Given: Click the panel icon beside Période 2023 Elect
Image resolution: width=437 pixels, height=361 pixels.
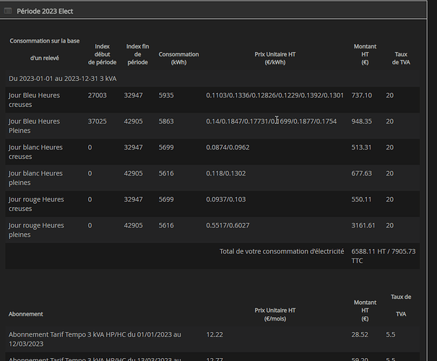Looking at the screenshot, I should point(7,12).
